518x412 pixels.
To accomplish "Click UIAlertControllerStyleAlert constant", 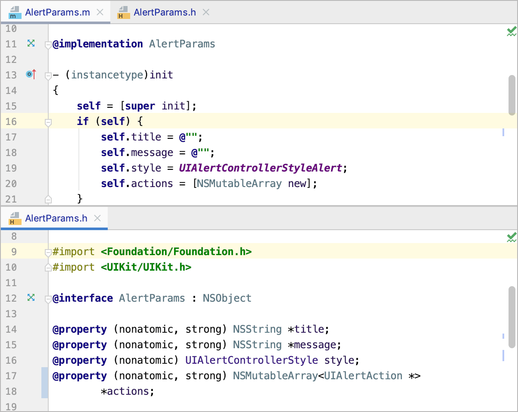I will tap(261, 168).
